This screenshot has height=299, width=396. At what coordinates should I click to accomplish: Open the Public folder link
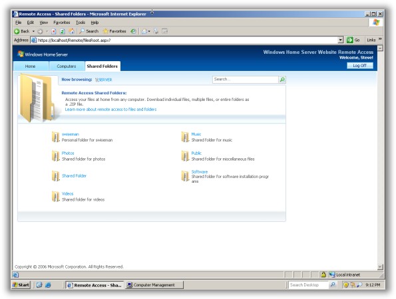tap(196, 153)
